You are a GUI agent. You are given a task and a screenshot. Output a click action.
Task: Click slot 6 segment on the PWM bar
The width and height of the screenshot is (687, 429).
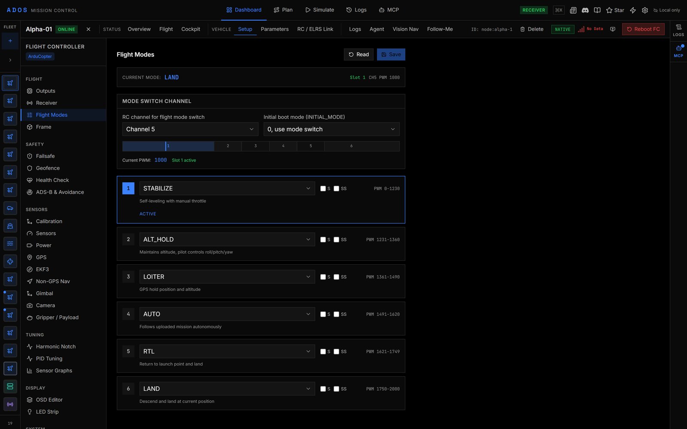[362, 146]
